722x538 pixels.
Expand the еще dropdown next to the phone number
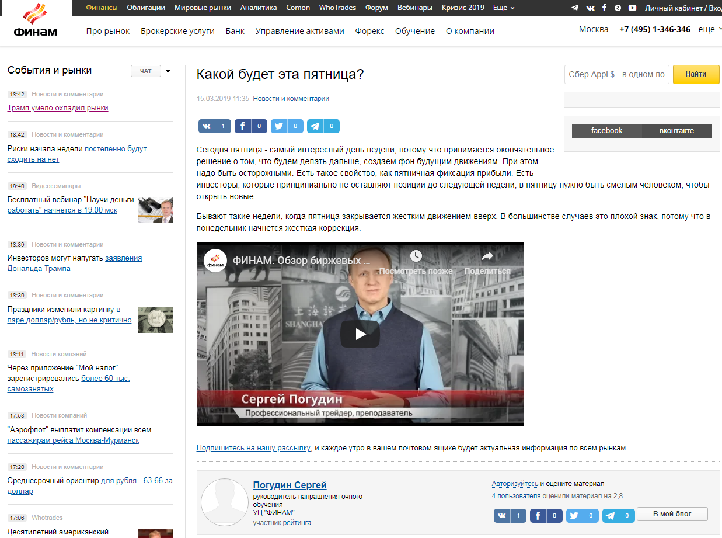pyautogui.click(x=709, y=29)
